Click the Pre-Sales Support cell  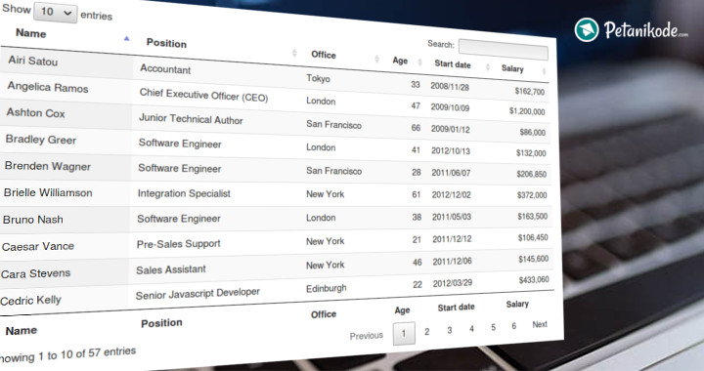click(x=178, y=244)
